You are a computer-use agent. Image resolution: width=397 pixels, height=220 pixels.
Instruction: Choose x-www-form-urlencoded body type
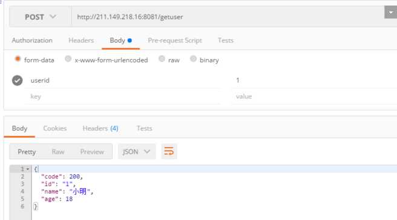(68, 59)
